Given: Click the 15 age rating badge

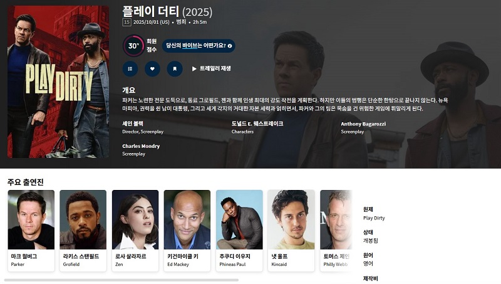Looking at the screenshot, I should click(127, 22).
